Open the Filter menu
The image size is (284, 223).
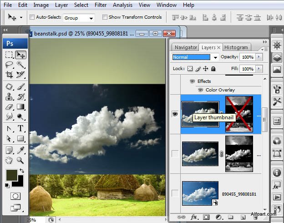click(x=101, y=5)
